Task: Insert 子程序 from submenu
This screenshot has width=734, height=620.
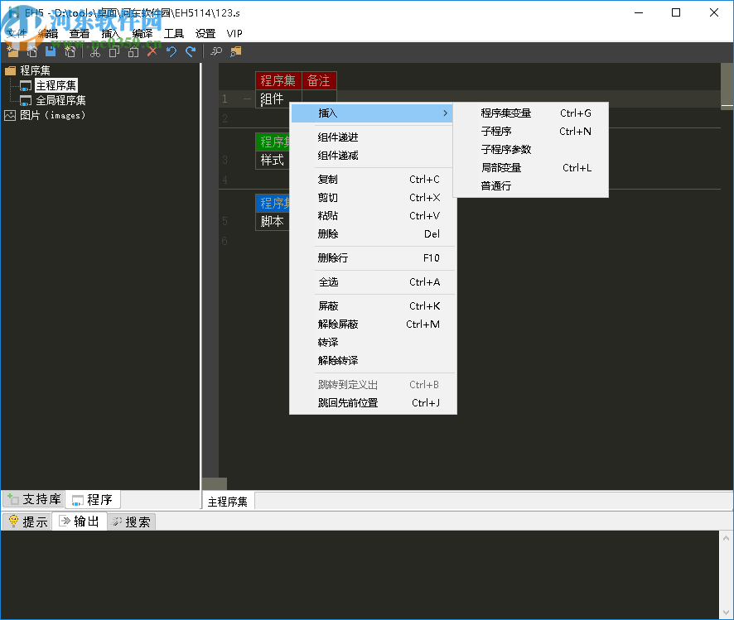Action: coord(531,132)
